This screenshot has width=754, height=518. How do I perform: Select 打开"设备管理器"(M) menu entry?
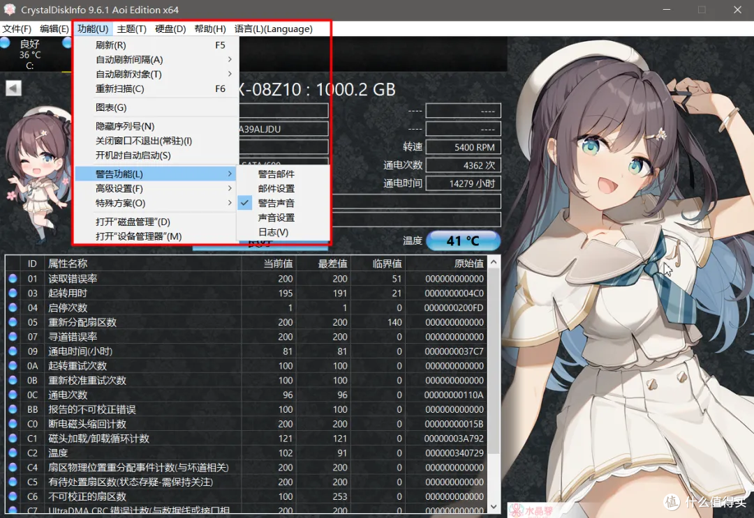coord(157,236)
